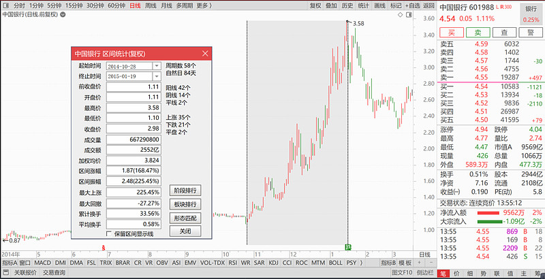
Task: Switch to the 周线 period tab
Action: pyautogui.click(x=151, y=5)
